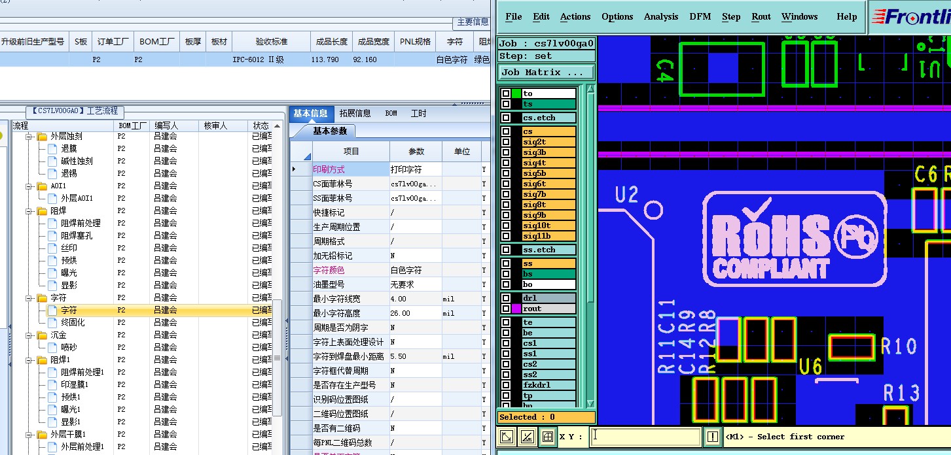Collapse the 外层干膜1 tree node
This screenshot has height=455, width=951.
(29, 435)
